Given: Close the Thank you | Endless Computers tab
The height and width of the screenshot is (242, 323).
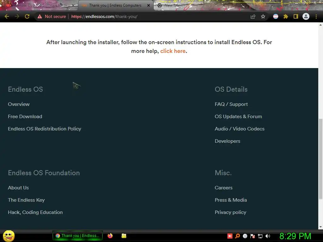Looking at the screenshot, I should point(149,5).
